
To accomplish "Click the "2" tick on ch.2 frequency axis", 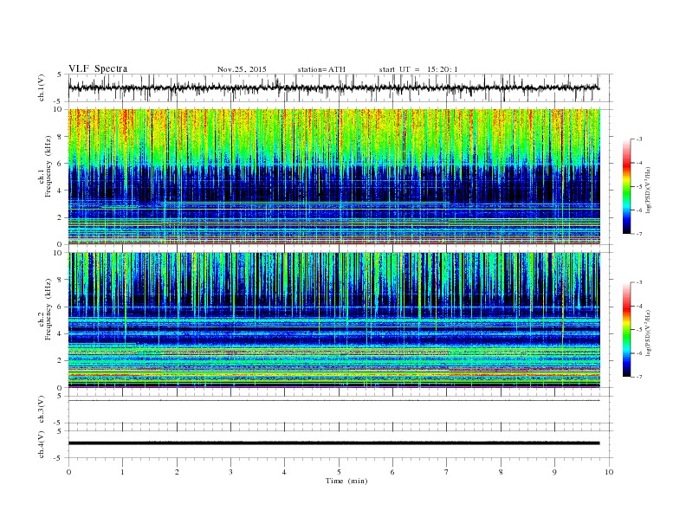I will coord(60,361).
